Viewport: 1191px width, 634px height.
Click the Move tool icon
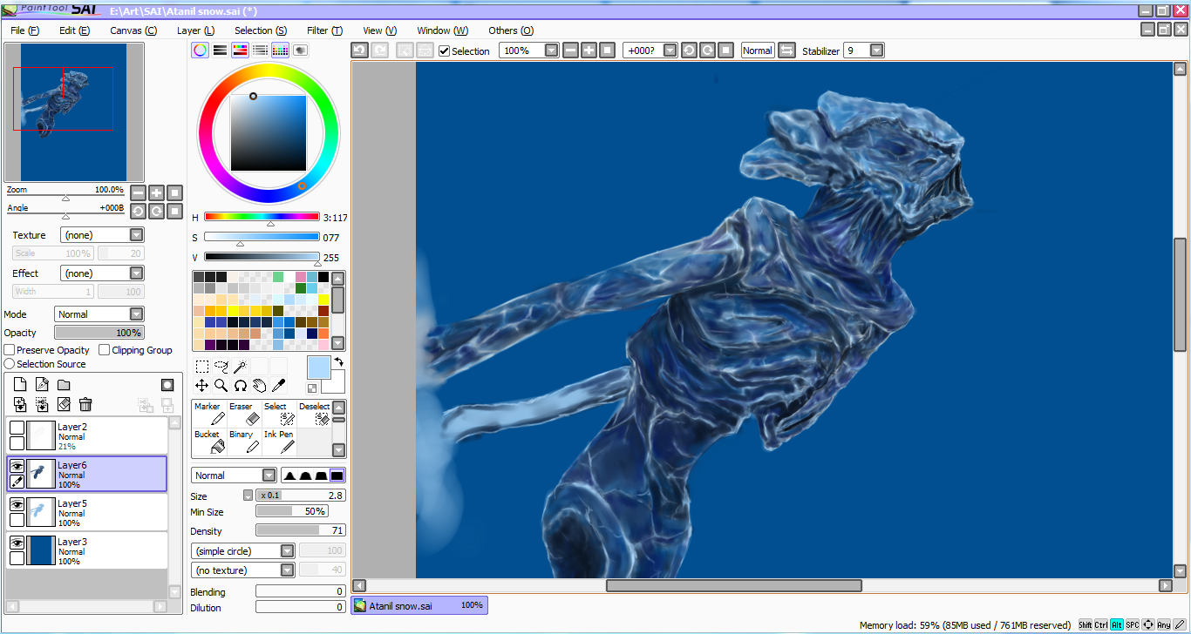click(x=201, y=385)
